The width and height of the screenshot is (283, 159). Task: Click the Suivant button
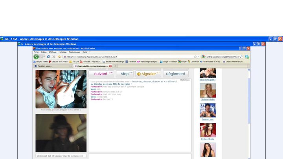coord(101,74)
